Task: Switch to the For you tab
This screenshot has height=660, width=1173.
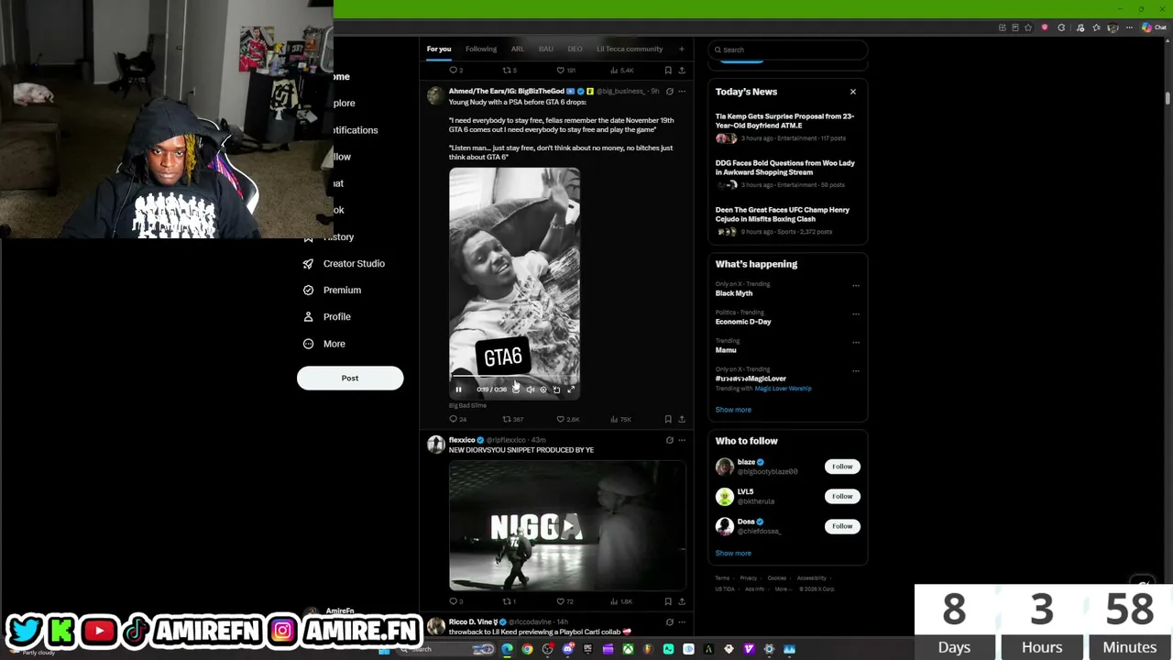Action: click(x=438, y=49)
